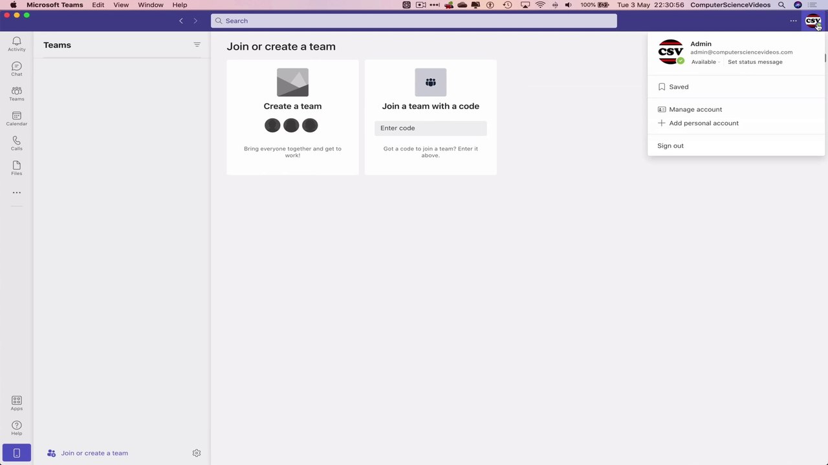This screenshot has width=828, height=465.
Task: Open the Window menu
Action: click(150, 5)
